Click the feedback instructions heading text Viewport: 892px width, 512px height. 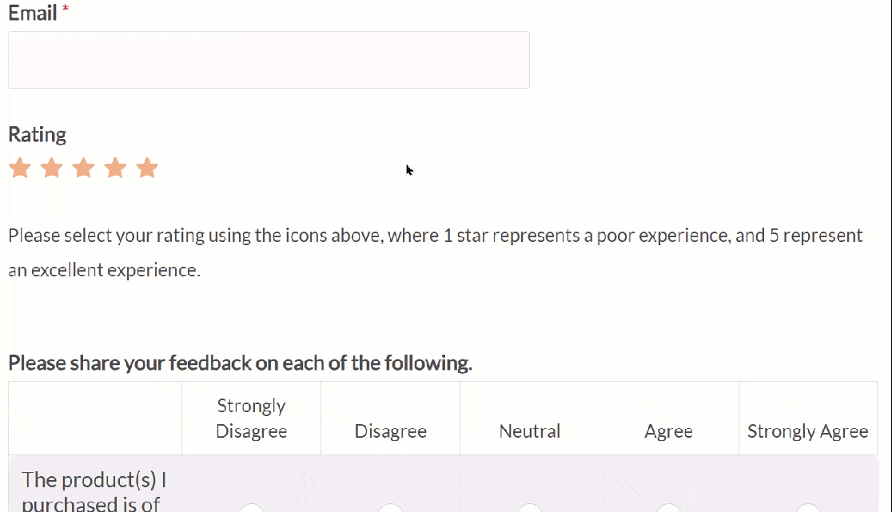click(240, 363)
